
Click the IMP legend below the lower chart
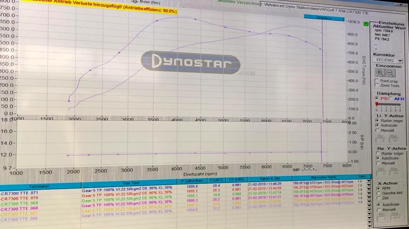(x=305, y=170)
